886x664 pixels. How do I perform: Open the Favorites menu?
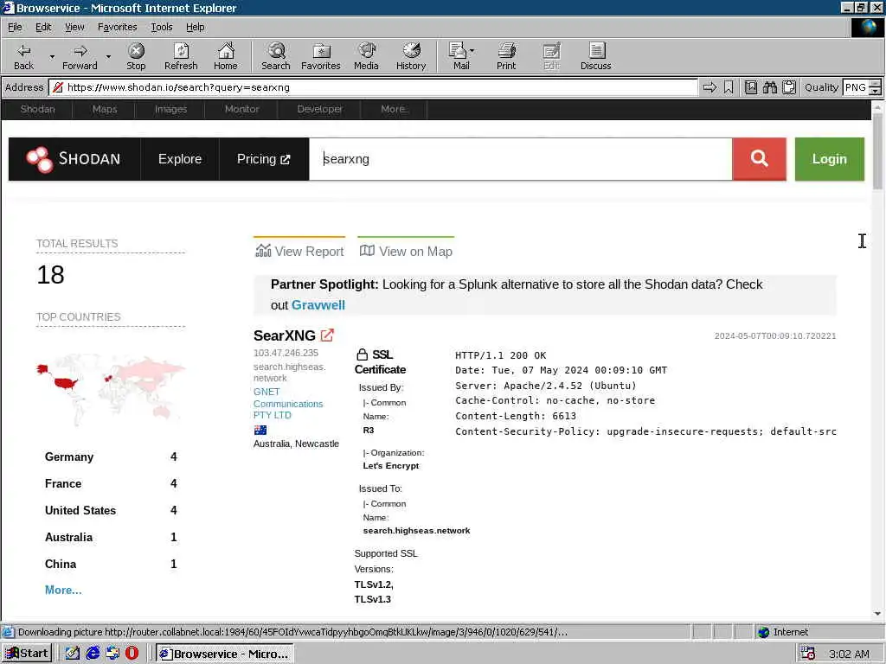tap(117, 27)
